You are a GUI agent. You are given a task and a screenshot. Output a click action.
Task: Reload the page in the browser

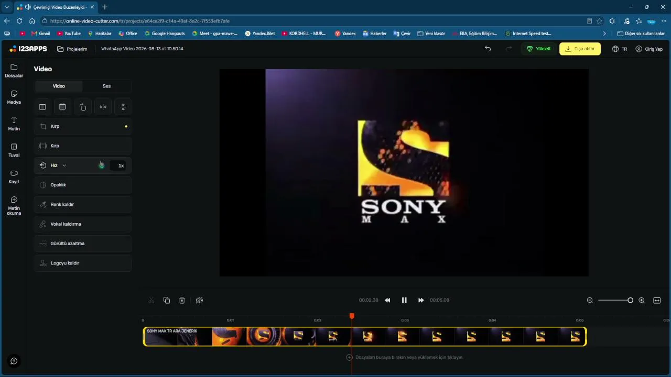point(19,21)
